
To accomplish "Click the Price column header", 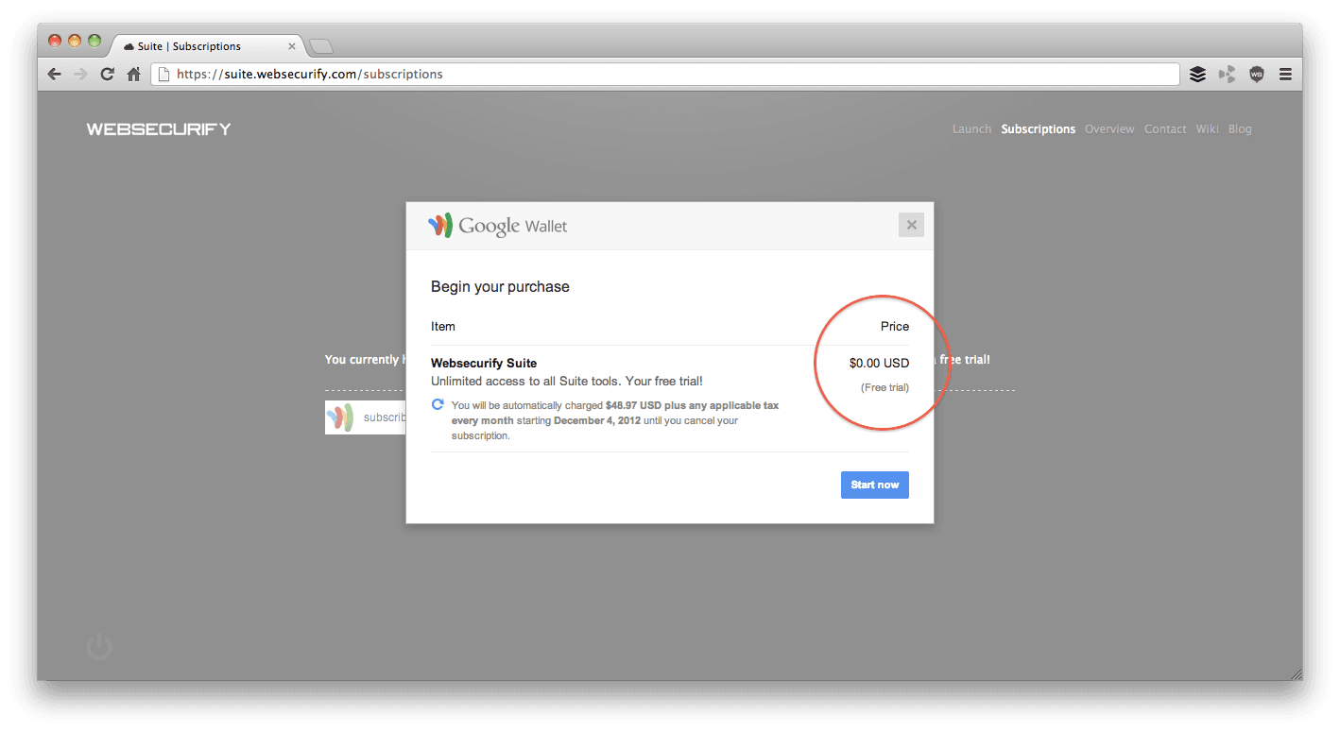I will (895, 326).
